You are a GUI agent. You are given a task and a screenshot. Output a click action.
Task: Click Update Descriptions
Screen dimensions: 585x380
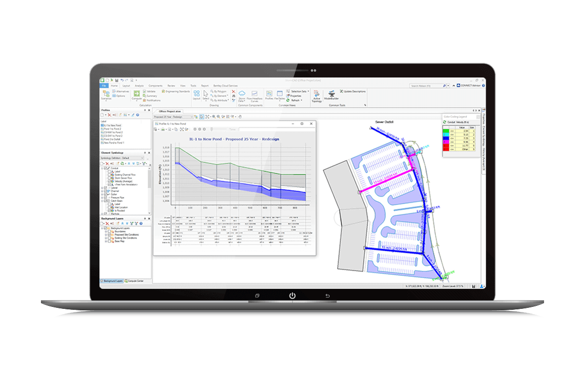[x=352, y=91]
